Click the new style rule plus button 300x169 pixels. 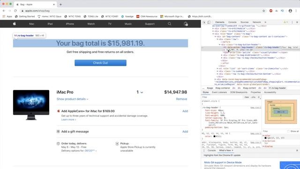pos(259,97)
